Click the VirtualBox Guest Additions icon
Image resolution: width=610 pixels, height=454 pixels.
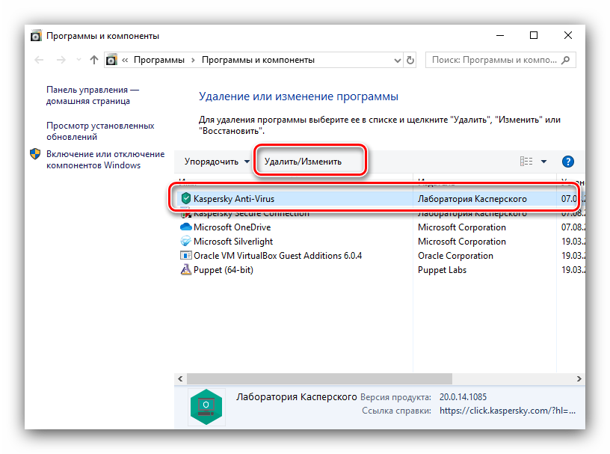tap(186, 256)
